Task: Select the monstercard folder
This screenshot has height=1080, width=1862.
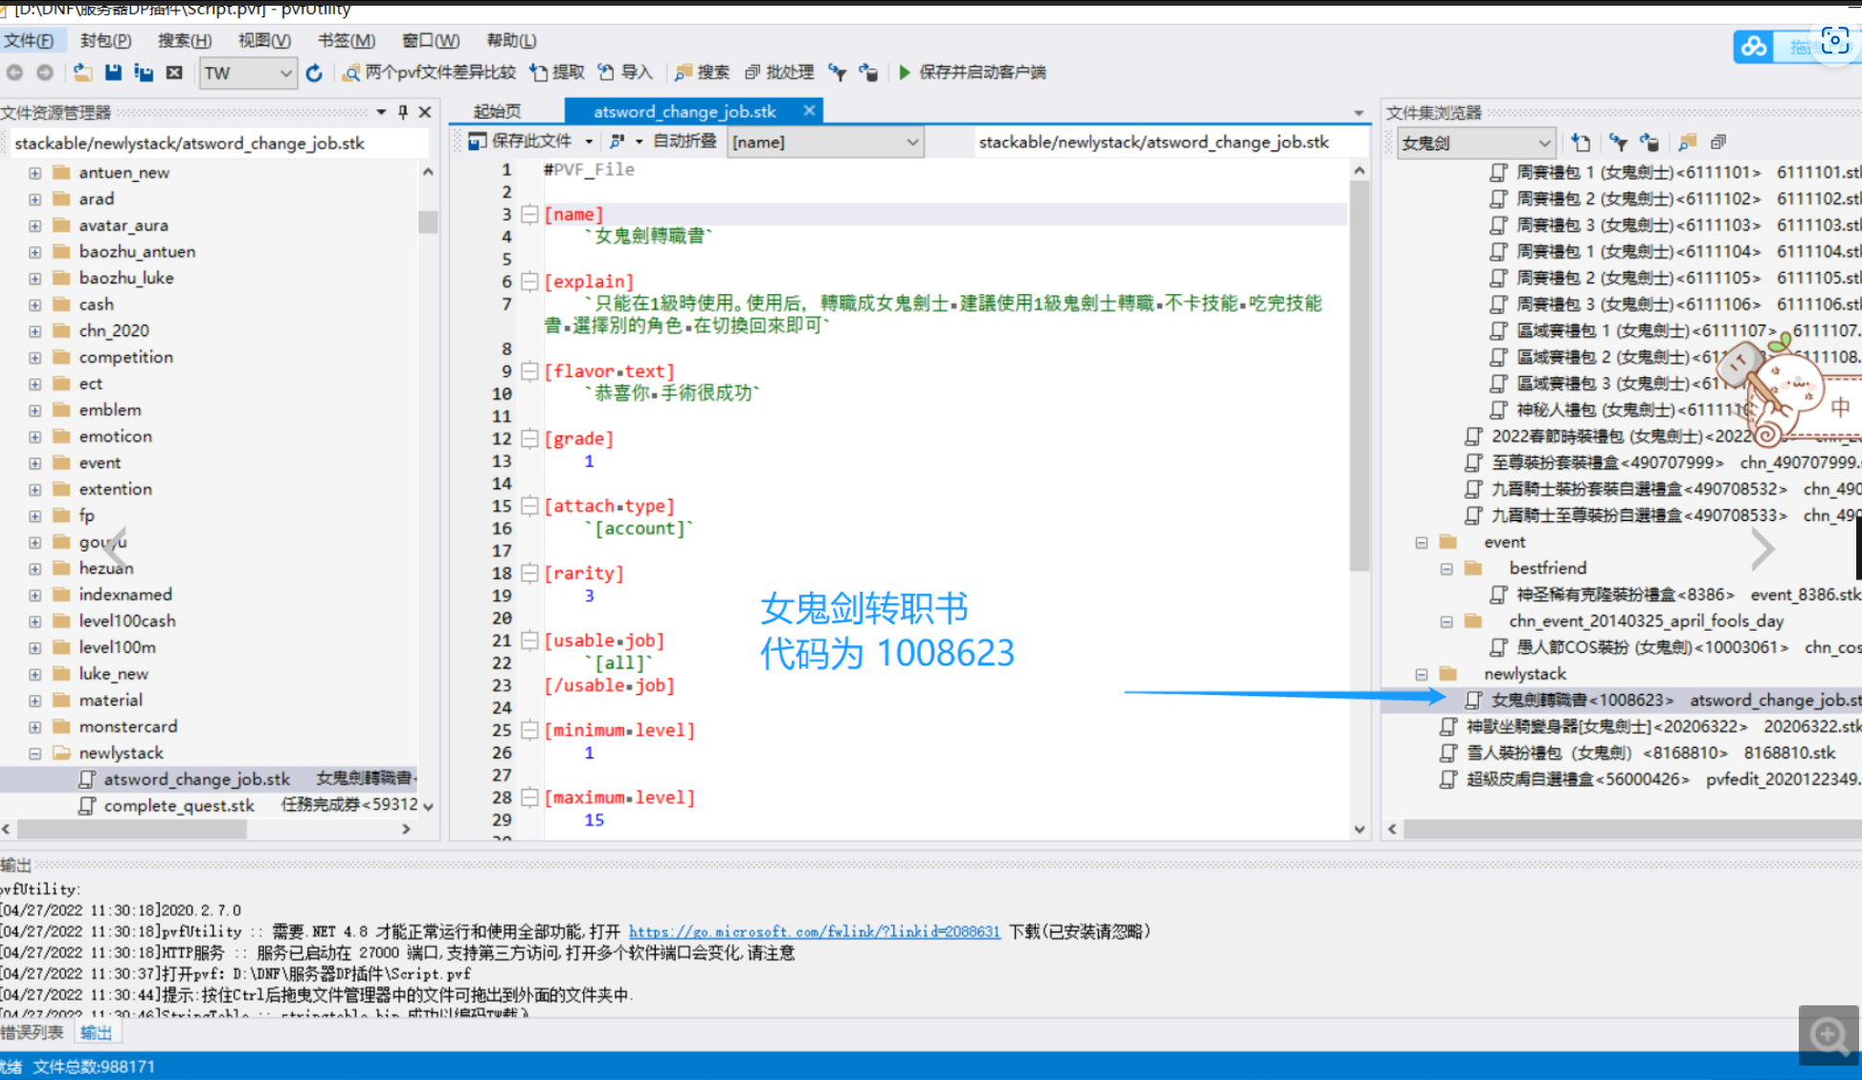Action: pos(128,727)
